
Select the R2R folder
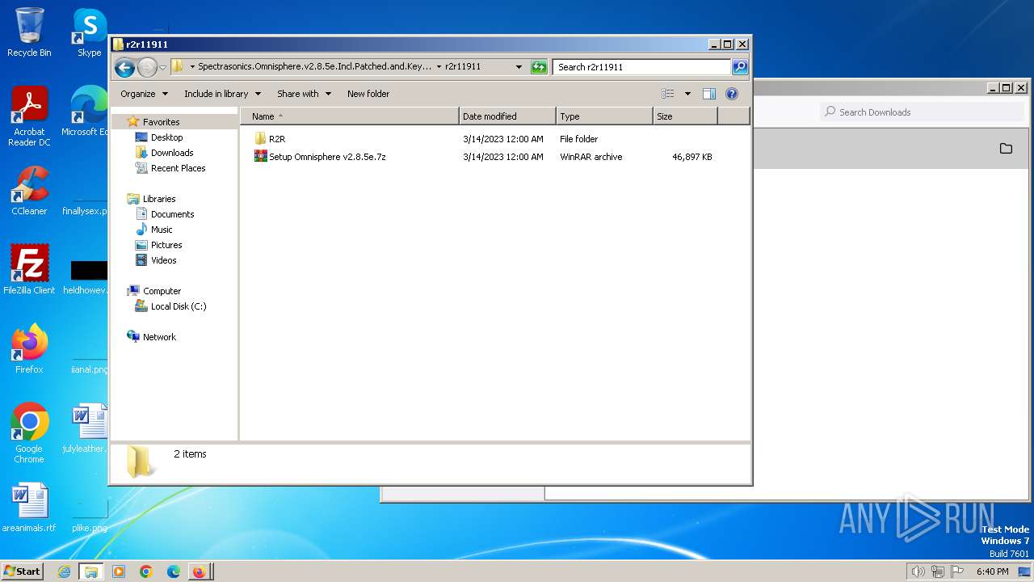point(277,139)
